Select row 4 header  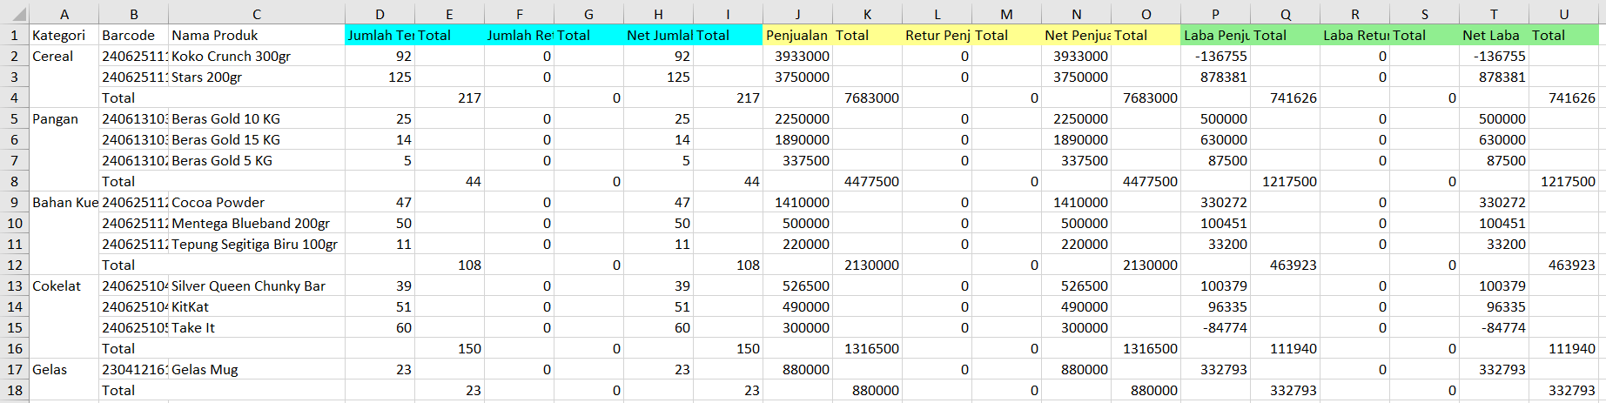pos(14,97)
